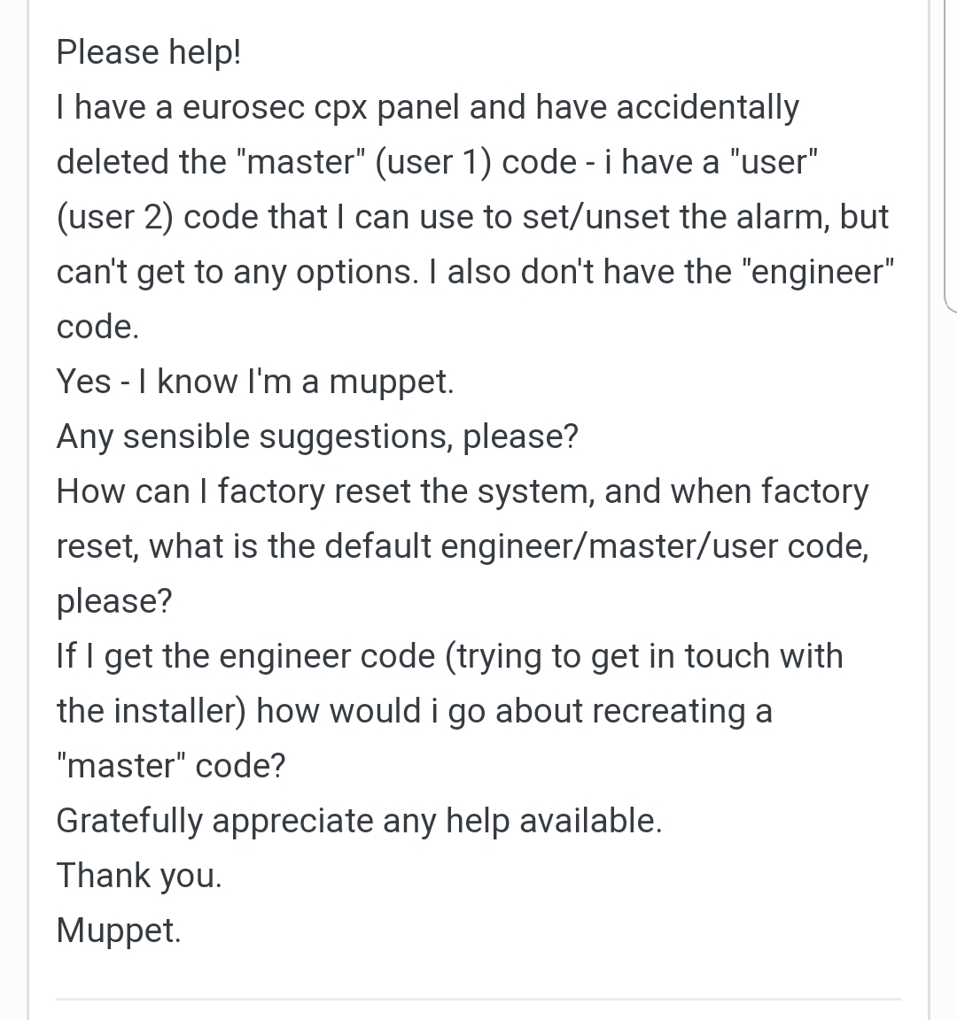Image resolution: width=957 pixels, height=1020 pixels.
Task: Click the line "Yes - I know I'm a muppet."
Action: (x=255, y=382)
